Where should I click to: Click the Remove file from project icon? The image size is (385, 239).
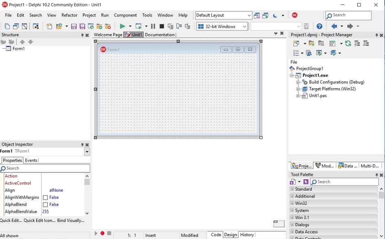click(108, 26)
